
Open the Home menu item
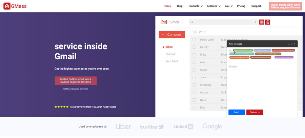coord(167,6)
